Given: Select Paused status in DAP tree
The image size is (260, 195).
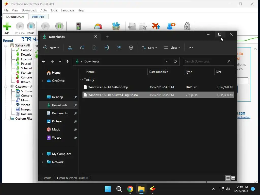Looking at the screenshot, I should coord(26,64).
